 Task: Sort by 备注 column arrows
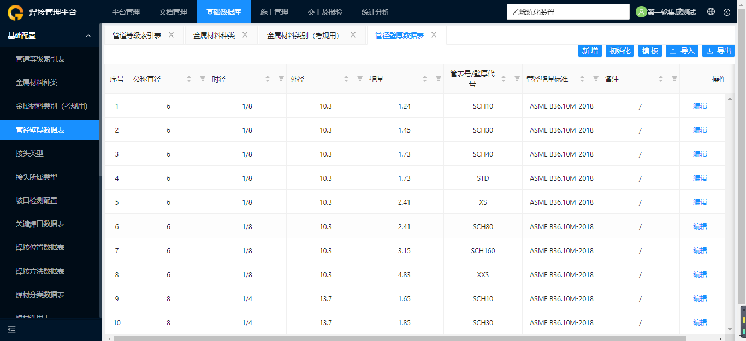661,79
